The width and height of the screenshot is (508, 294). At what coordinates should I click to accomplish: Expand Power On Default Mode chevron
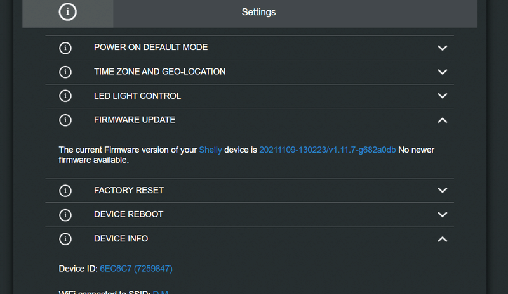[x=442, y=48]
